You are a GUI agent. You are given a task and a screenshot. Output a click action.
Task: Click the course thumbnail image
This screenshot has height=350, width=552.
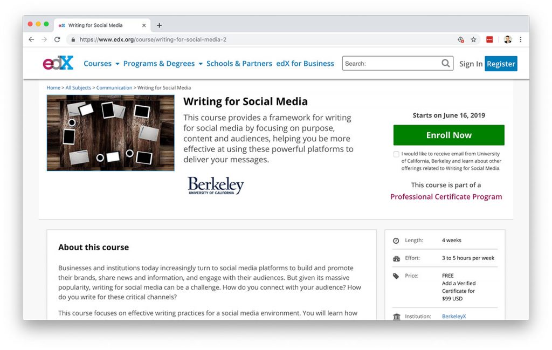111,133
